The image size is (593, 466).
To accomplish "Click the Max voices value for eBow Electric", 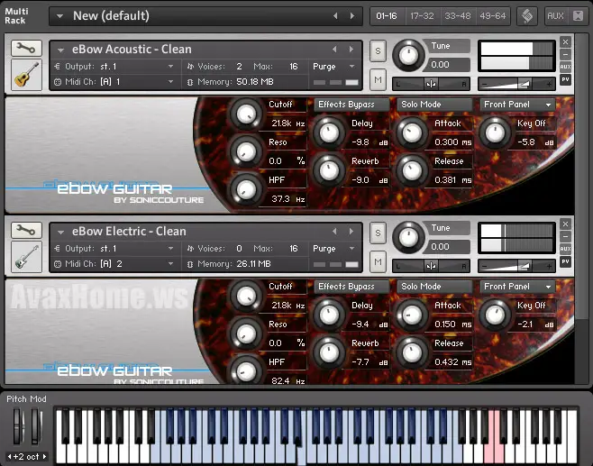I will (x=294, y=249).
